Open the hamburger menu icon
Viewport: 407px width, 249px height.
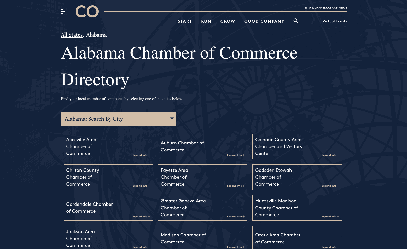click(63, 12)
